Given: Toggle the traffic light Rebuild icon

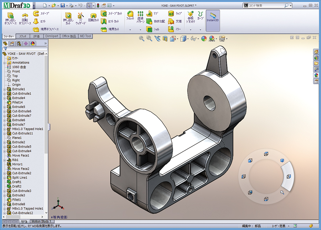Looking at the screenshot, I should [x=98, y=6].
